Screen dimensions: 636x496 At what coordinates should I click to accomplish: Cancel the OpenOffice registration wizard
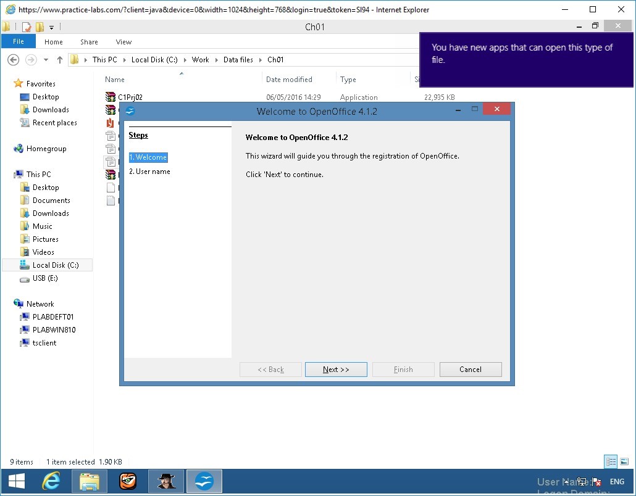click(x=471, y=369)
